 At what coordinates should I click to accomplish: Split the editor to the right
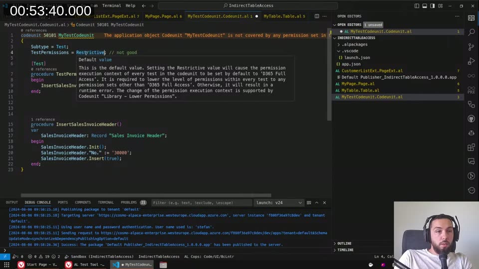(317, 16)
